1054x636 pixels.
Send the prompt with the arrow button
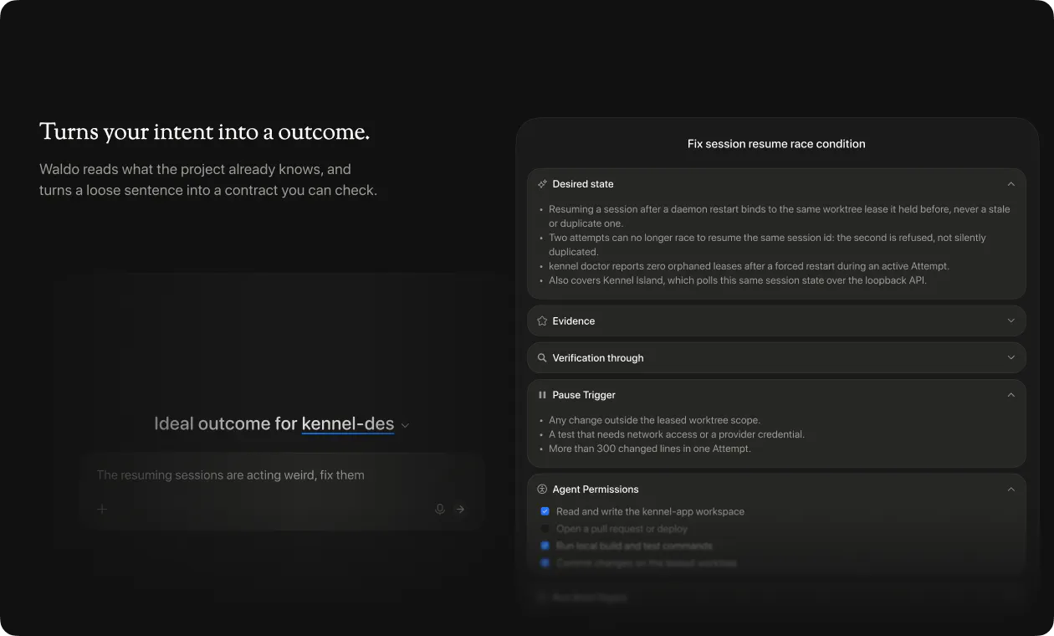(x=460, y=509)
